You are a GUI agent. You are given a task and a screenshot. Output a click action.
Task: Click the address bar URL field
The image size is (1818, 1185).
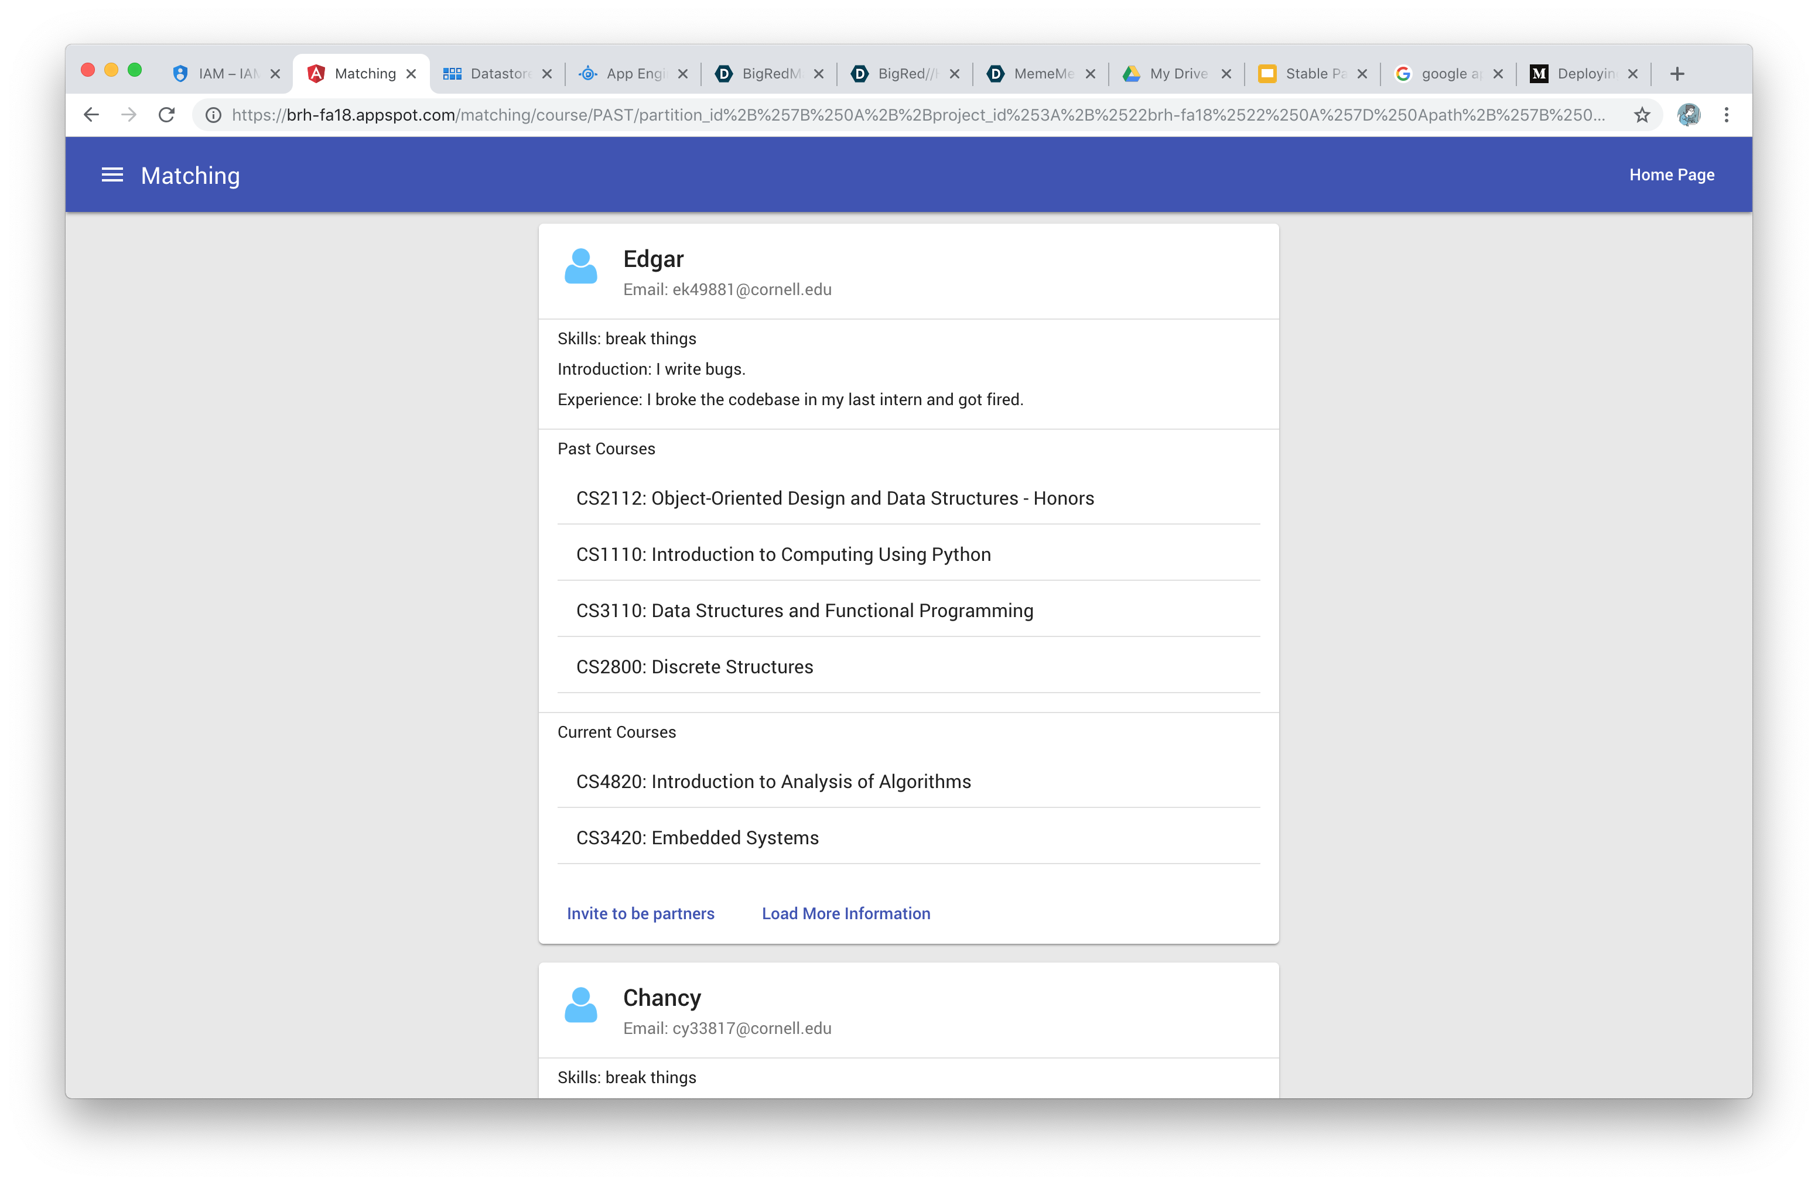(917, 115)
